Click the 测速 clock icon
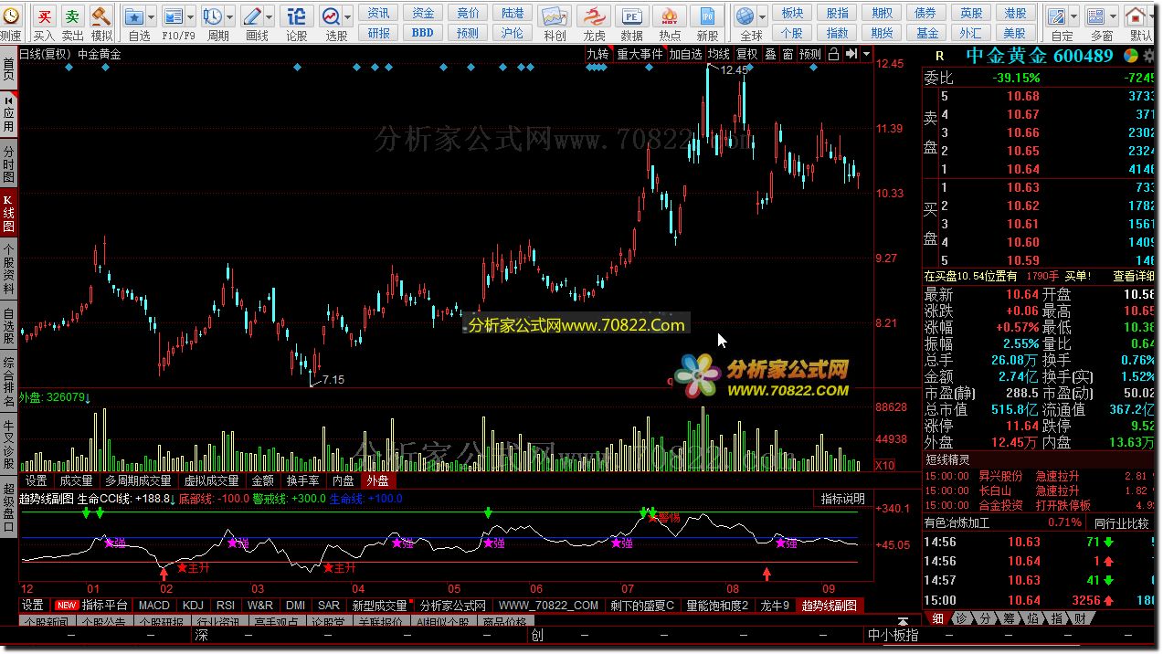 [x=11, y=16]
